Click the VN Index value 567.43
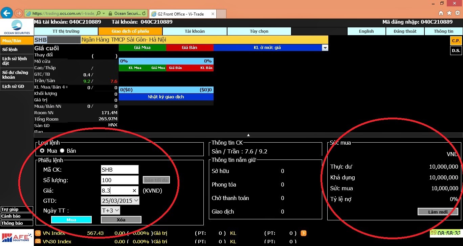Image resolution: width=463 pixels, height=246 pixels. tap(95, 233)
